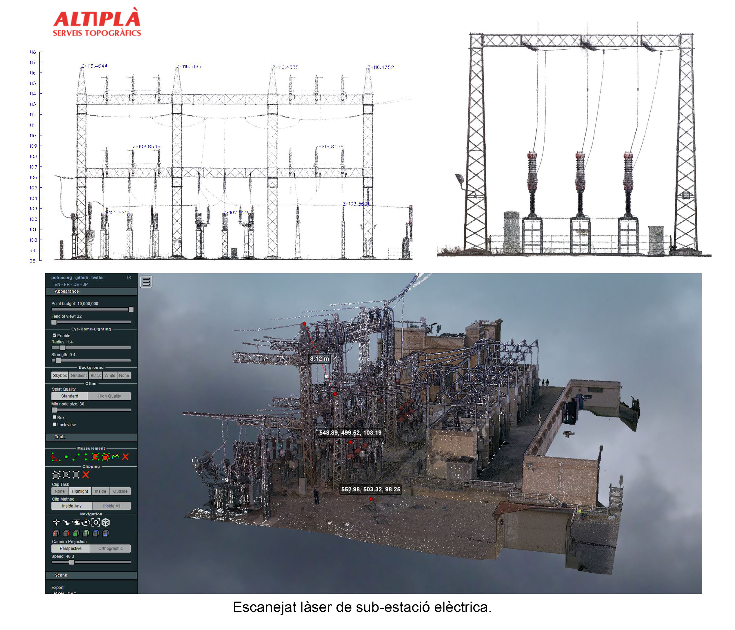The image size is (735, 630).
Task: Select the top view blue cube
Action: [x=96, y=533]
